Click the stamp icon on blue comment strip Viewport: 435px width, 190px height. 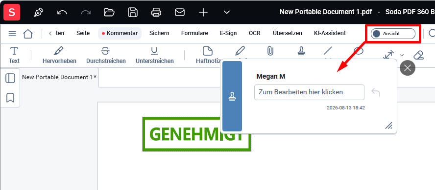pyautogui.click(x=232, y=96)
